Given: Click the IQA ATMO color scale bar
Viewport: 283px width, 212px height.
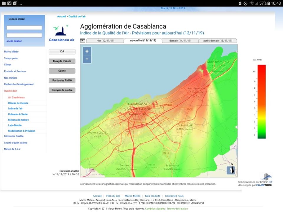Looking at the screenshot, I should point(261,102).
